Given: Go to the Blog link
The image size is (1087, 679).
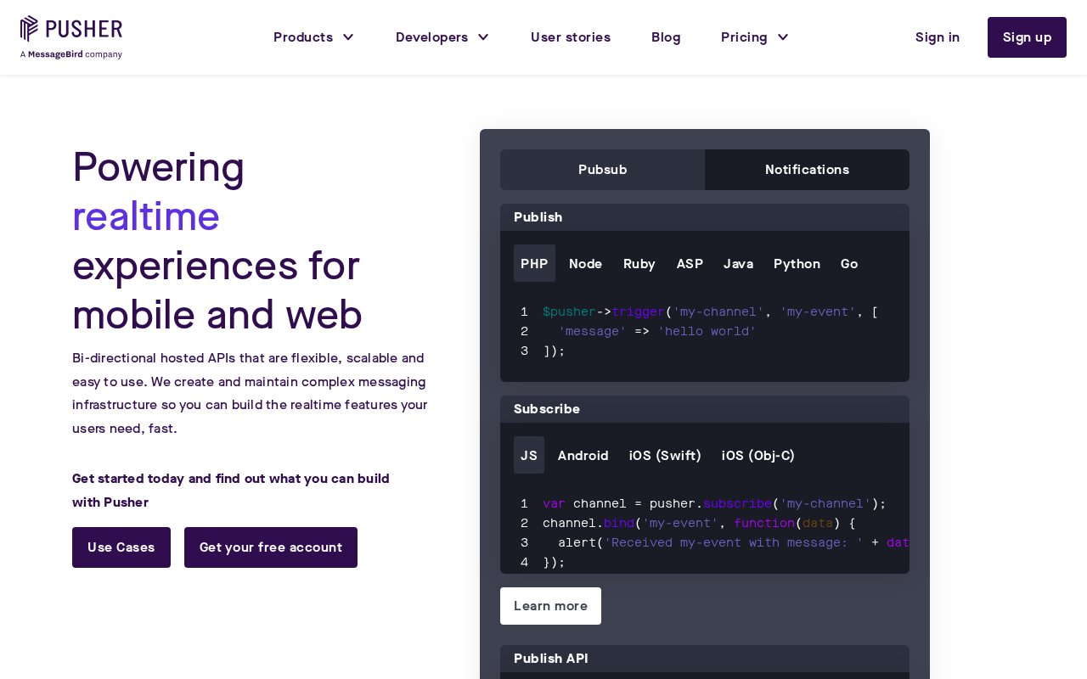Looking at the screenshot, I should pos(666,37).
